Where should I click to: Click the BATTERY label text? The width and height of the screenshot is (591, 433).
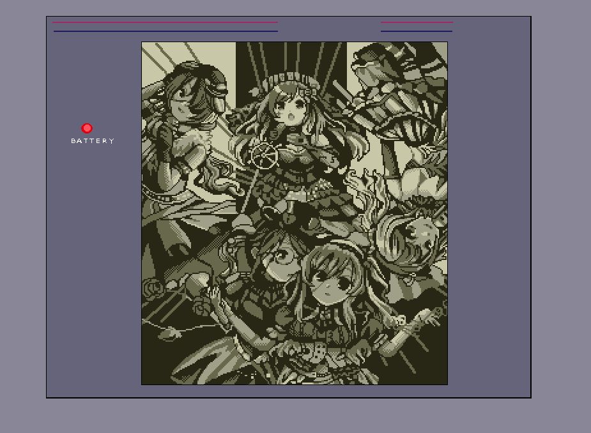[x=93, y=141]
